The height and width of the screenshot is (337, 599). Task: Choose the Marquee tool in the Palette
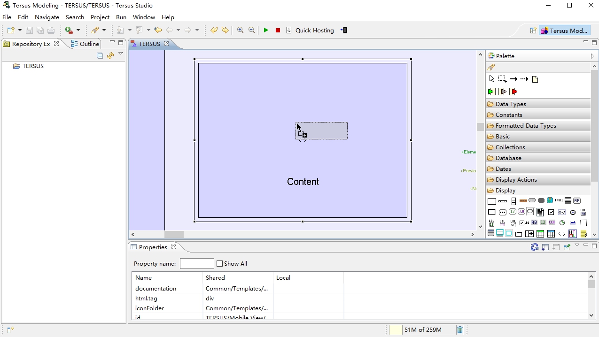coord(502,79)
